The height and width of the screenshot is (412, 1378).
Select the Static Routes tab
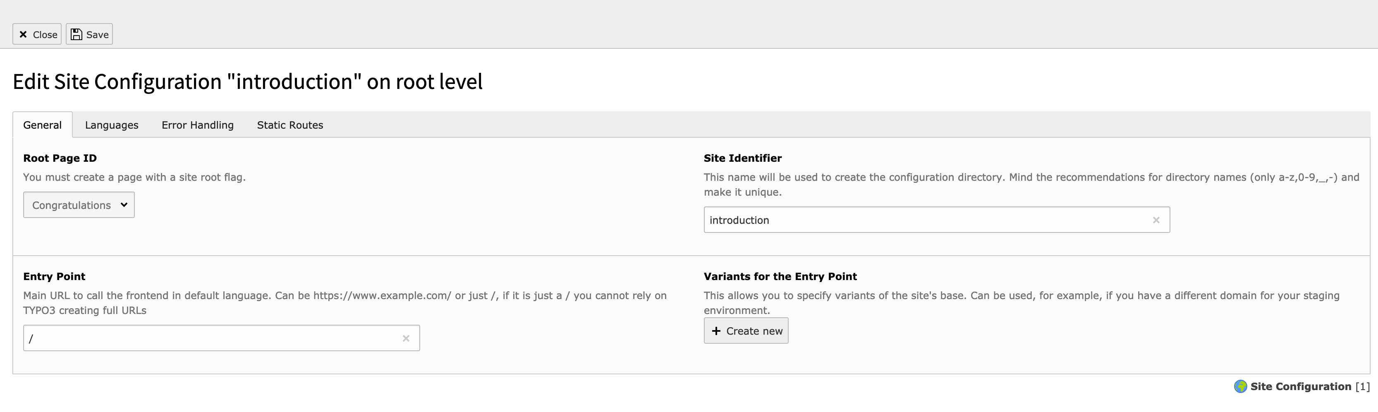pos(290,125)
